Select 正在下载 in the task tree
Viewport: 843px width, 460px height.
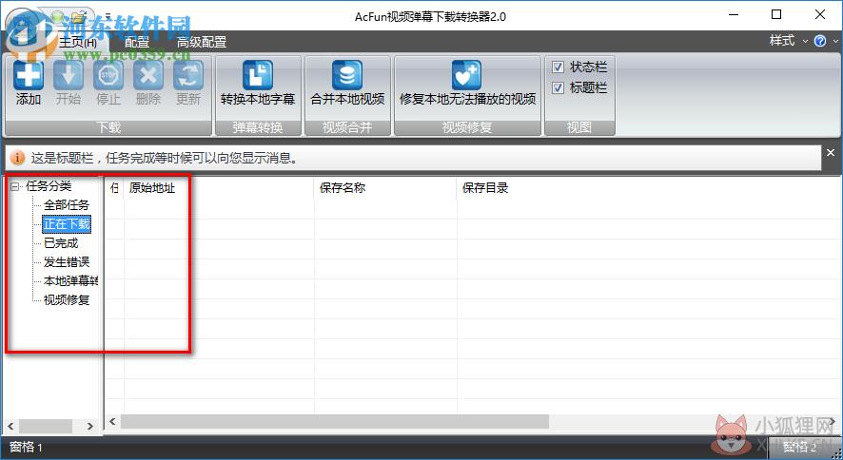tap(67, 224)
